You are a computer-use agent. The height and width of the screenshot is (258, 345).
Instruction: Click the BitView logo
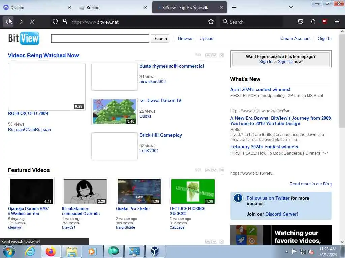[24, 38]
